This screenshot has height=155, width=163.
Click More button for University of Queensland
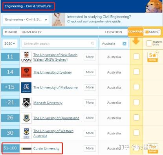90,118
